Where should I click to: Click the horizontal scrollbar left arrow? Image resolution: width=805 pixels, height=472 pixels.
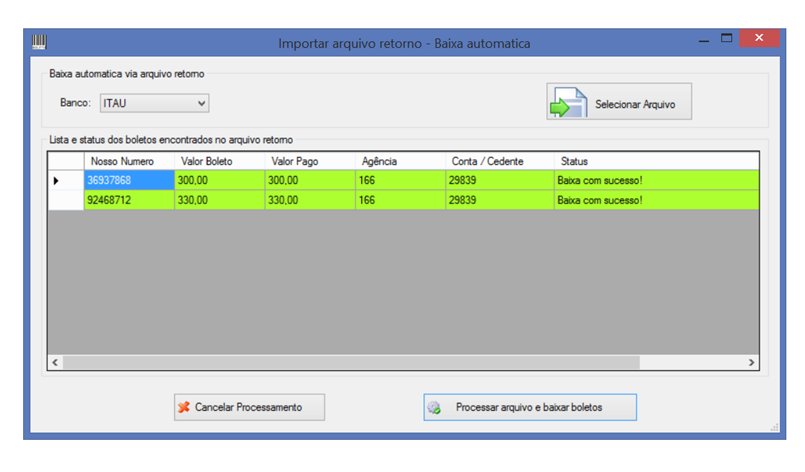tap(55, 363)
